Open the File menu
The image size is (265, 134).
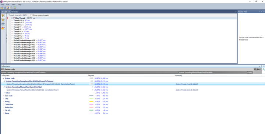(2, 4)
